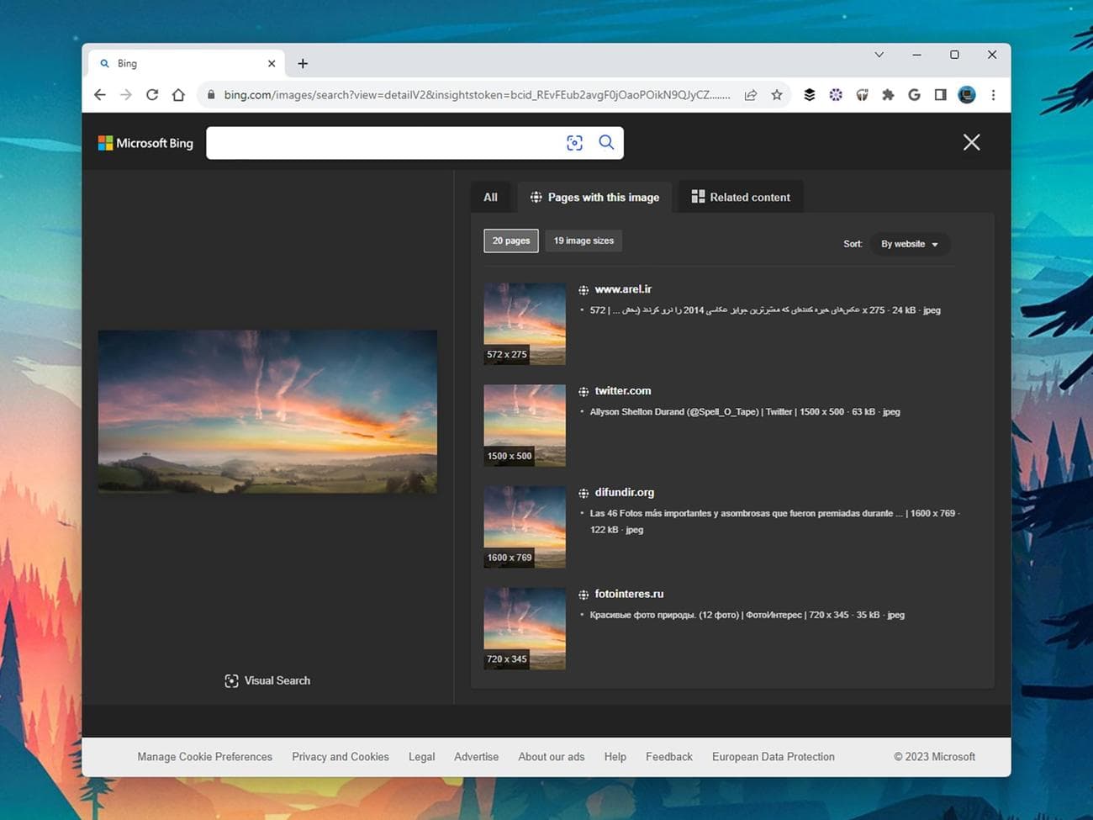1093x820 pixels.
Task: Click the back navigation arrow
Action: 99,95
